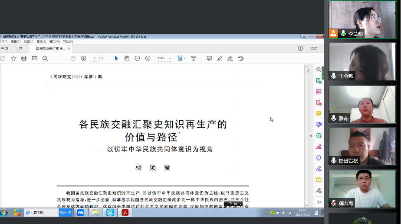Expand the fit page options dropdown
401x224 pixels.
click(184, 58)
